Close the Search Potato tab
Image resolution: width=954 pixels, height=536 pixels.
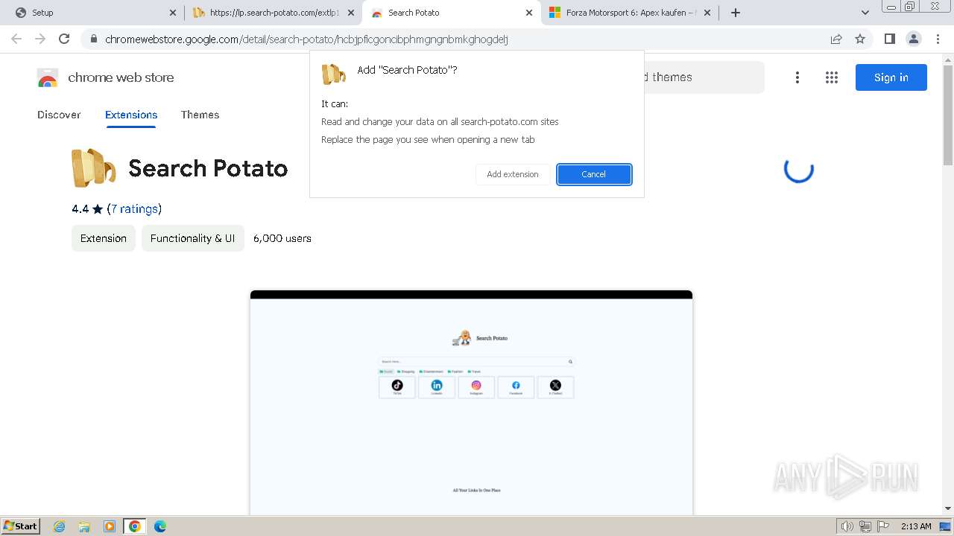[x=529, y=13]
